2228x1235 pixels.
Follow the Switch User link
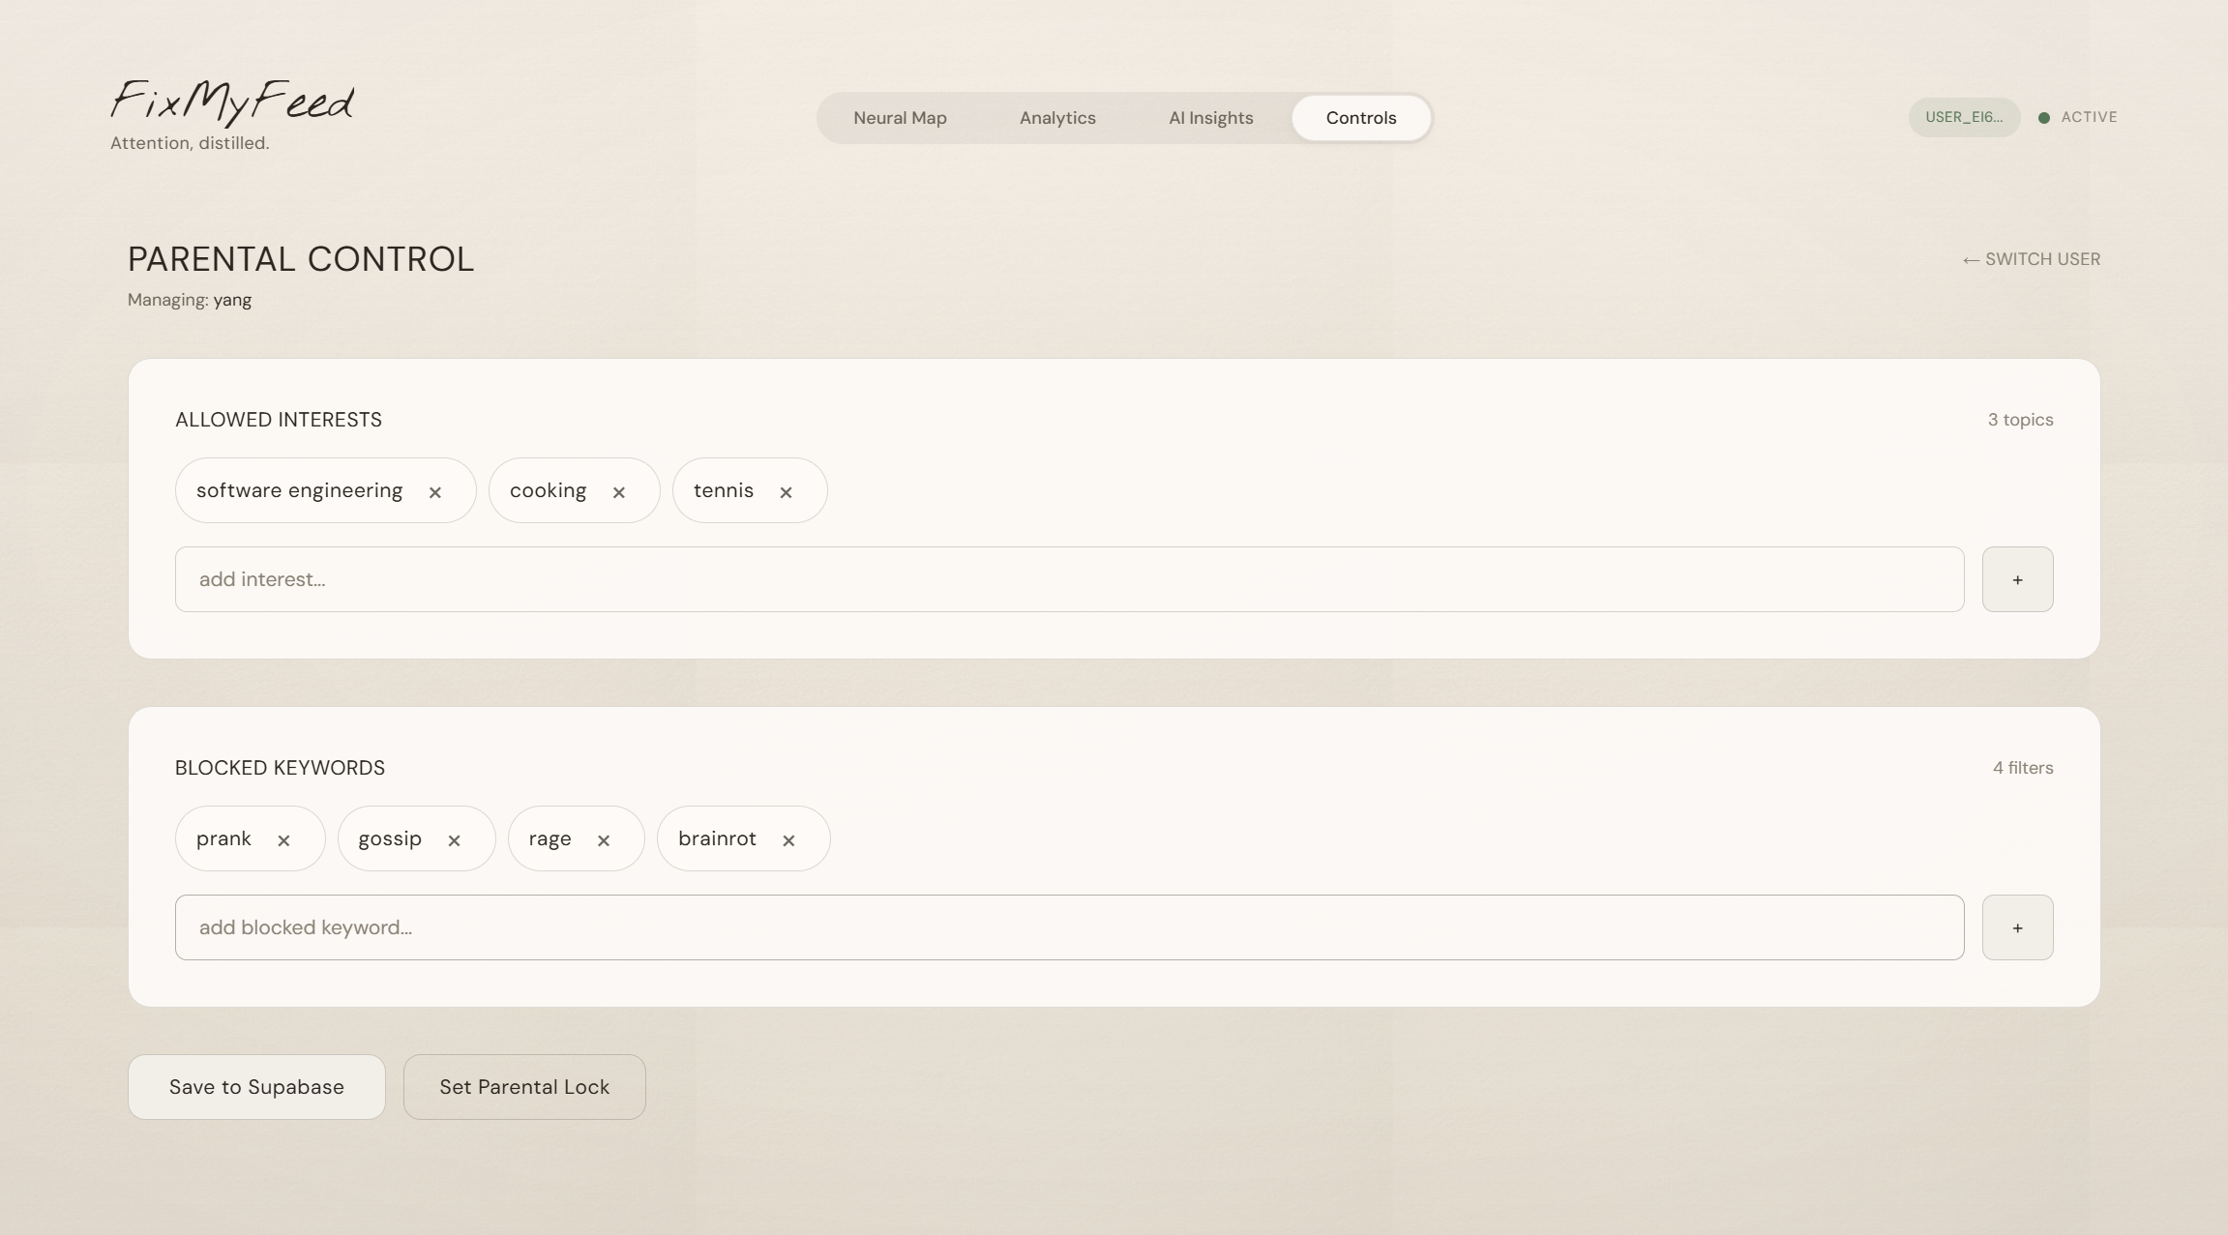[x=2031, y=259]
